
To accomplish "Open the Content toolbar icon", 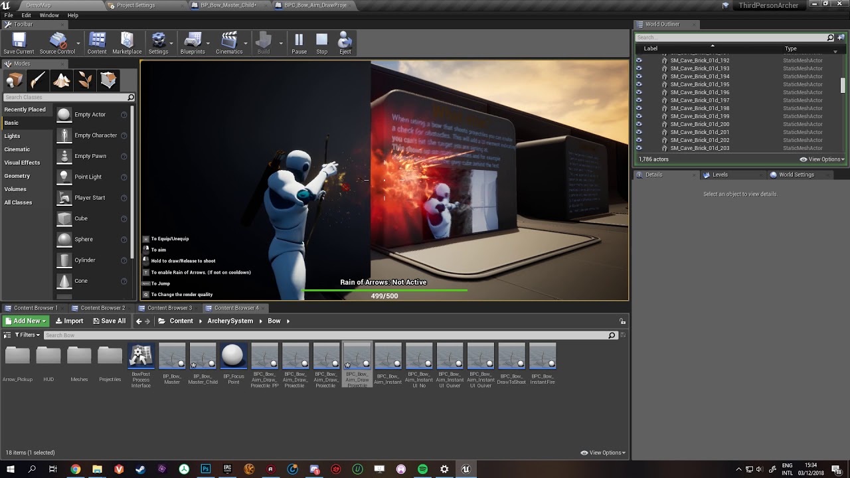I will pos(97,43).
